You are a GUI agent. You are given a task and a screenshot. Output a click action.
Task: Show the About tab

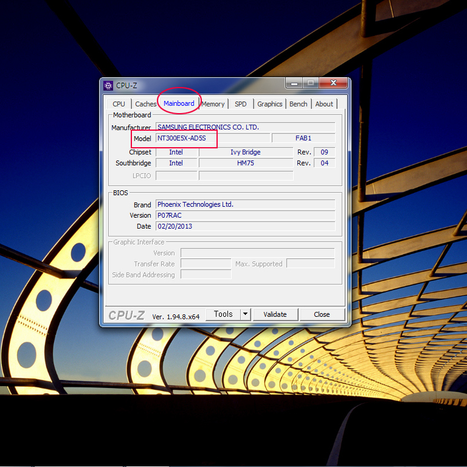[324, 104]
